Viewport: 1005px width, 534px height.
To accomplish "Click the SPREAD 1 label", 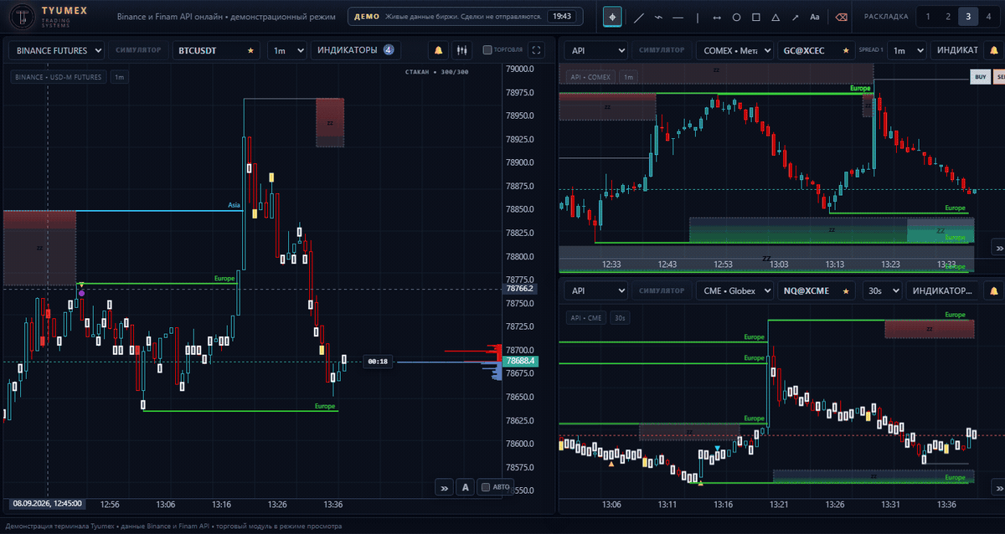I will click(x=871, y=50).
